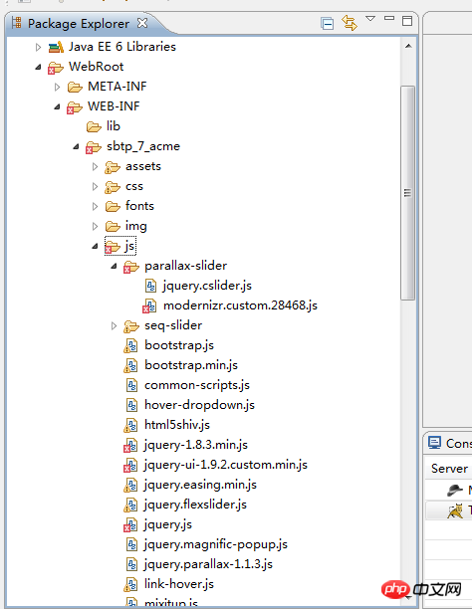This screenshot has height=609, width=472.
Task: Expand the META-INF folder
Action: [57, 87]
